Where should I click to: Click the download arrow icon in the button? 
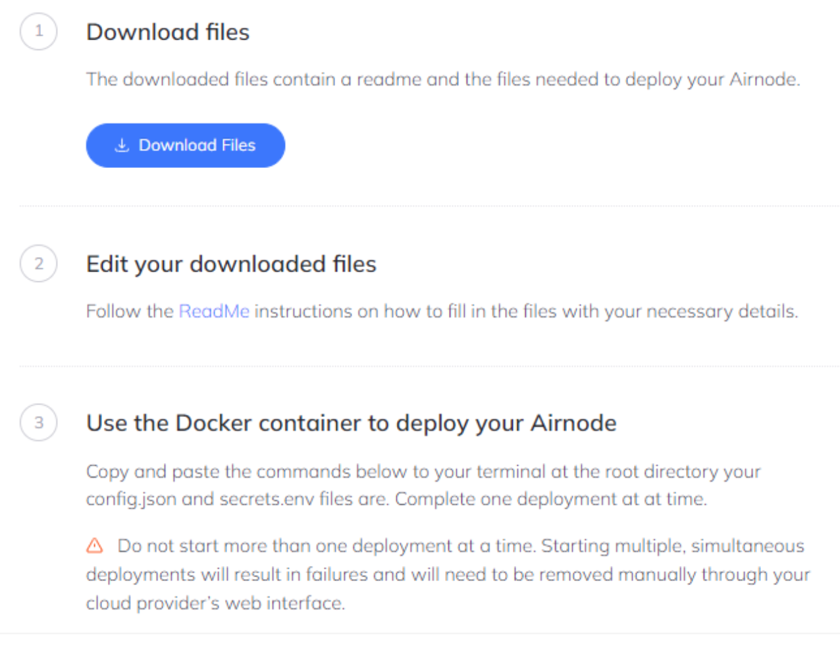click(122, 146)
